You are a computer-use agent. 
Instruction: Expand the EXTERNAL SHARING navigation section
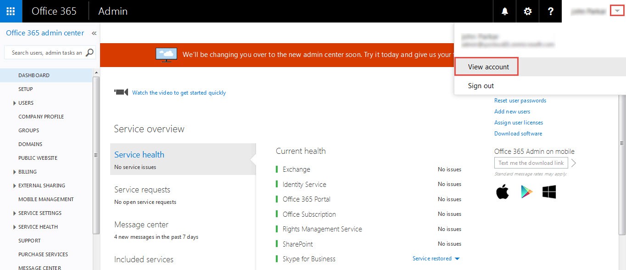15,186
